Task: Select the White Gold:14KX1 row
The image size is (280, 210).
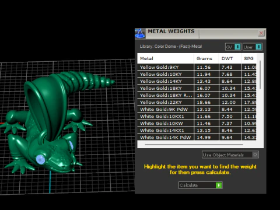Action: tap(197, 130)
